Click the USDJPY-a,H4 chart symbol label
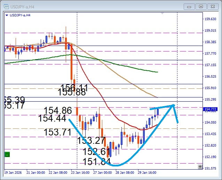Viewport: 222px width, 180px height. coord(20,15)
